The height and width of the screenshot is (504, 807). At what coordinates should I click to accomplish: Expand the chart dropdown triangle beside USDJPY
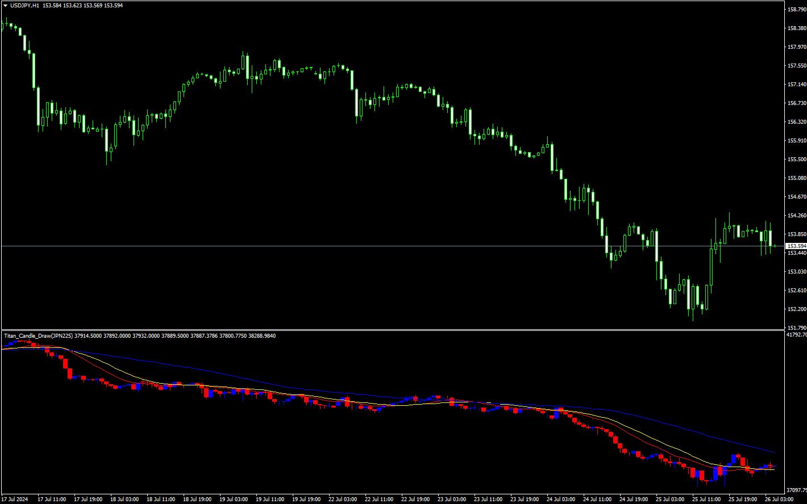coord(6,6)
